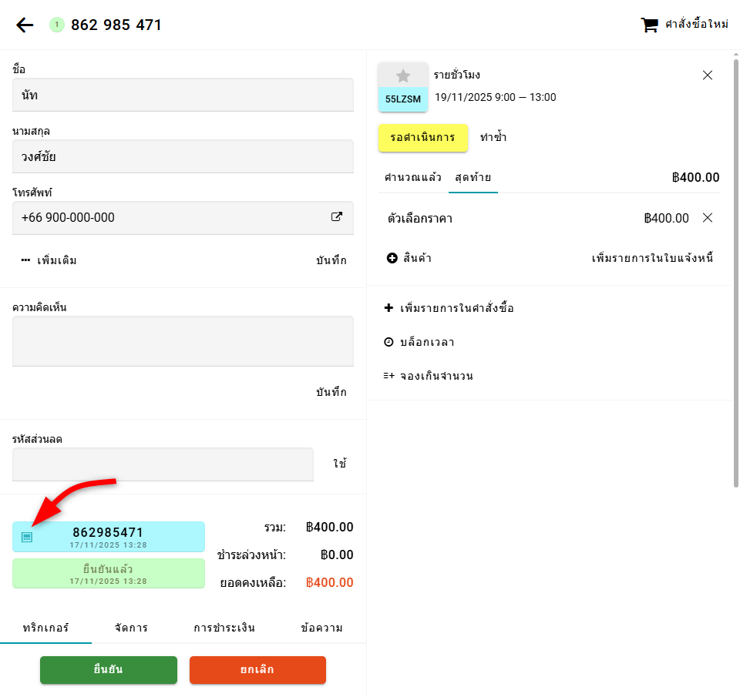Image resolution: width=740 pixels, height=697 pixels.
Task: Click the back arrow icon
Action: 25,25
